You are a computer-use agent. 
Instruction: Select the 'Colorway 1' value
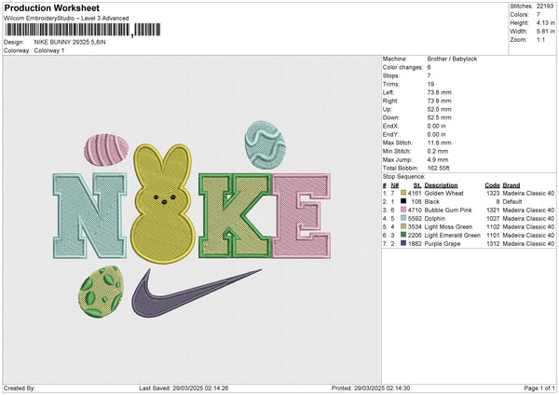coord(49,50)
